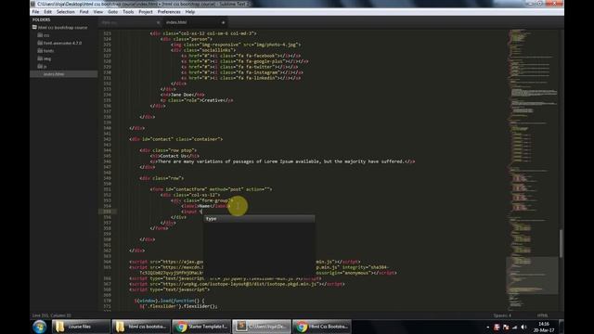Open the Tools menu
The width and height of the screenshot is (594, 334).
pyautogui.click(x=128, y=12)
